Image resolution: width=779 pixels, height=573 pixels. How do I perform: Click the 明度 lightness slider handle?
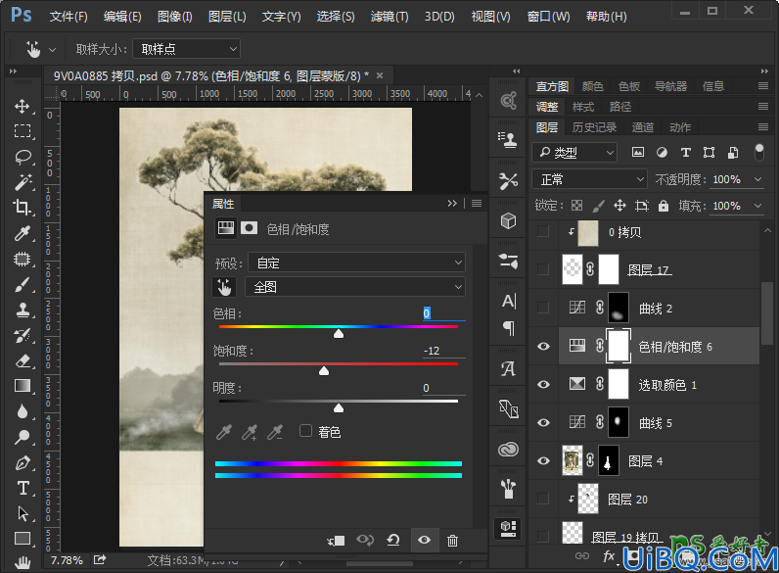(339, 407)
